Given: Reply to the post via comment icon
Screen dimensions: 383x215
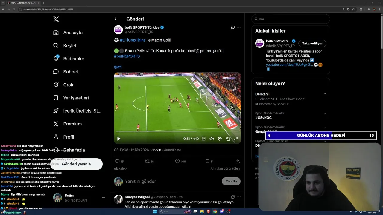Looking at the screenshot, I should 117,162.
